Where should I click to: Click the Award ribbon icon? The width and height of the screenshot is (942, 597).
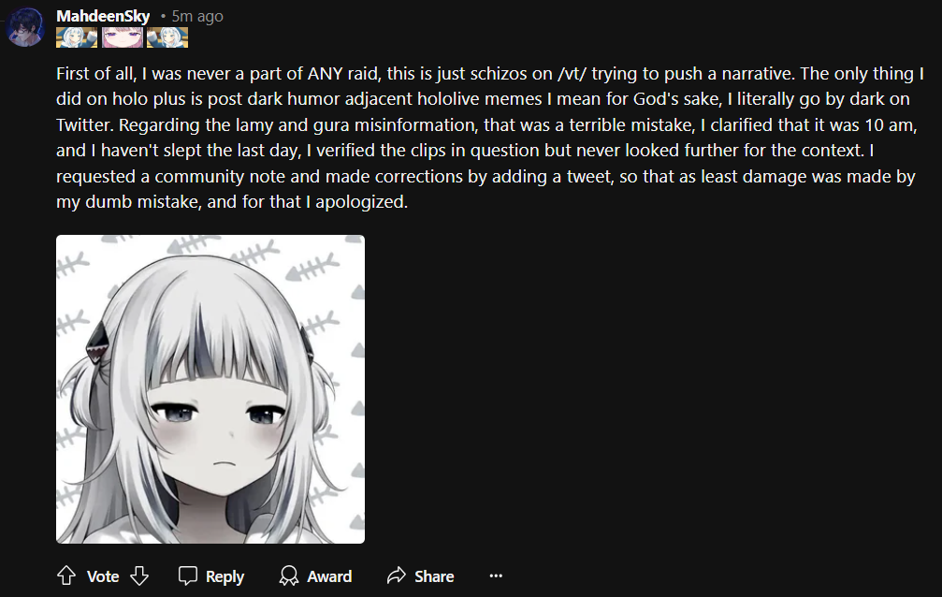(x=289, y=576)
